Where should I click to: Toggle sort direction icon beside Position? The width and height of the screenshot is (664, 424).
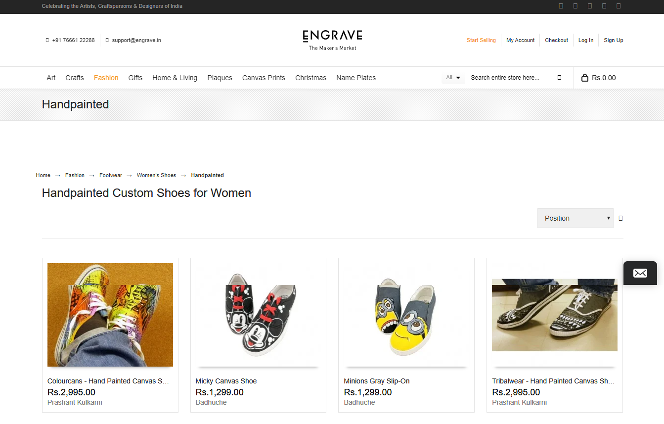[621, 218]
